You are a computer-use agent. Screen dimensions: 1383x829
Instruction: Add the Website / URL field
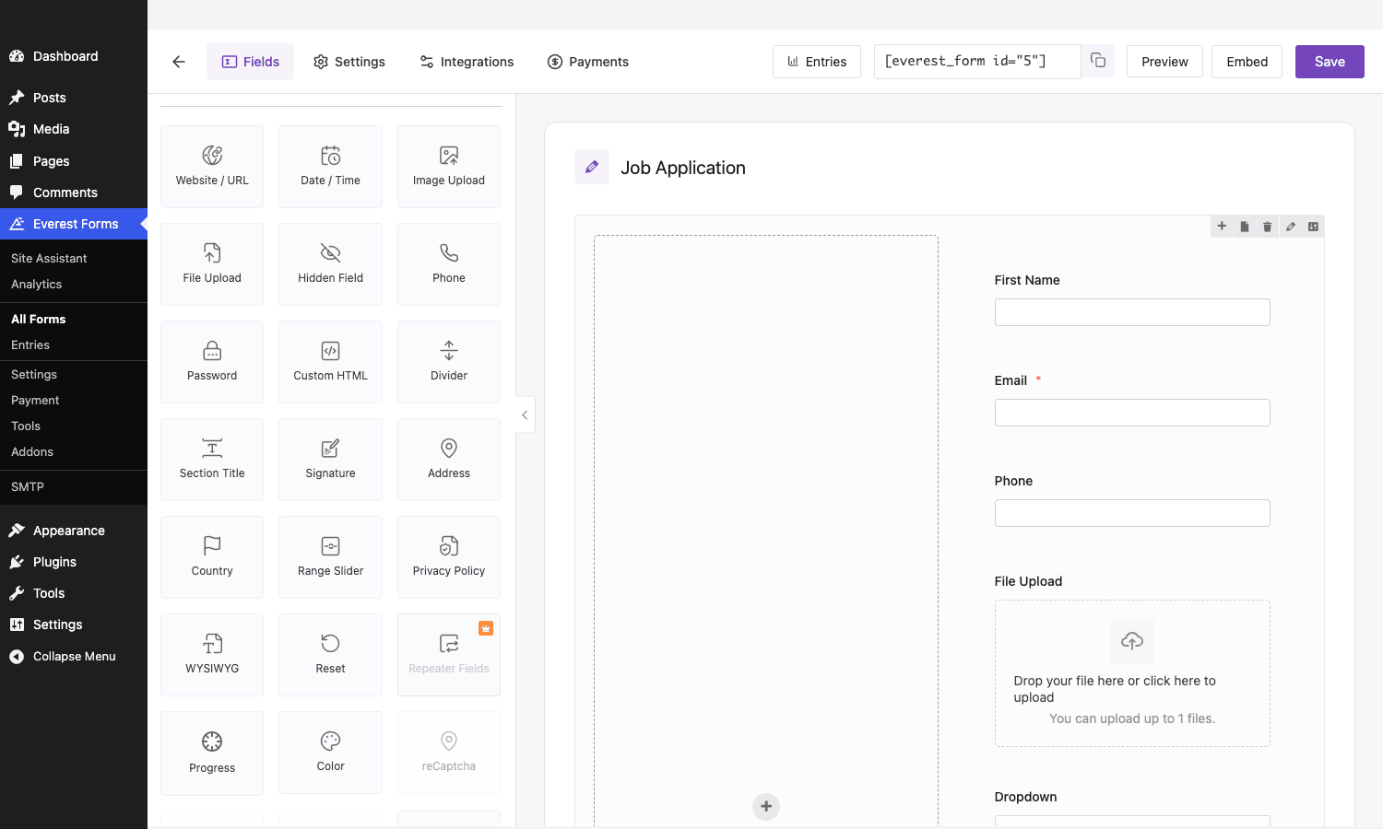pyautogui.click(x=212, y=167)
